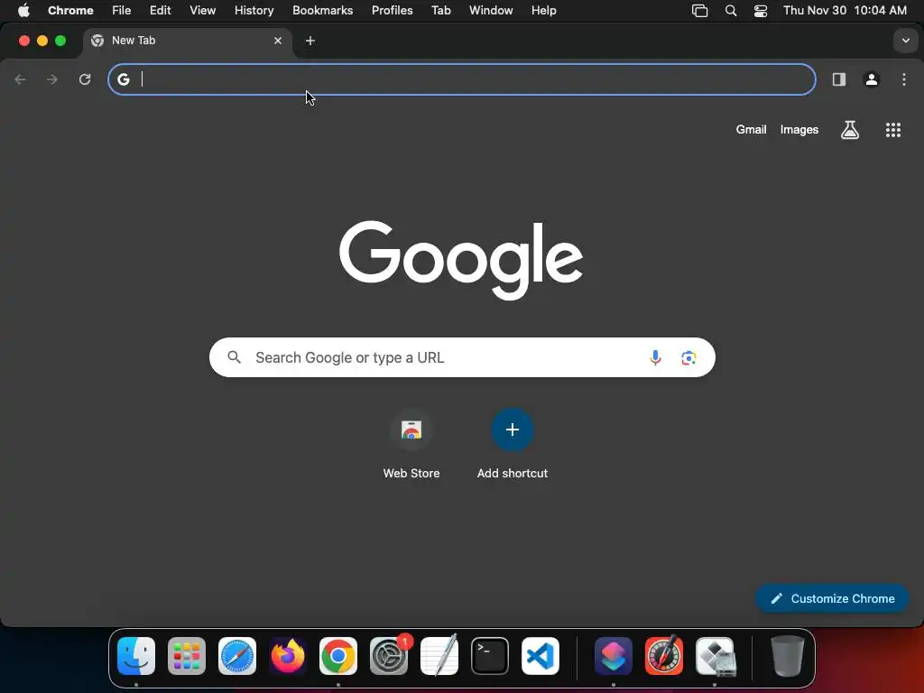The width and height of the screenshot is (924, 693).
Task: Click the Chrome Dock icon
Action: pos(338,656)
